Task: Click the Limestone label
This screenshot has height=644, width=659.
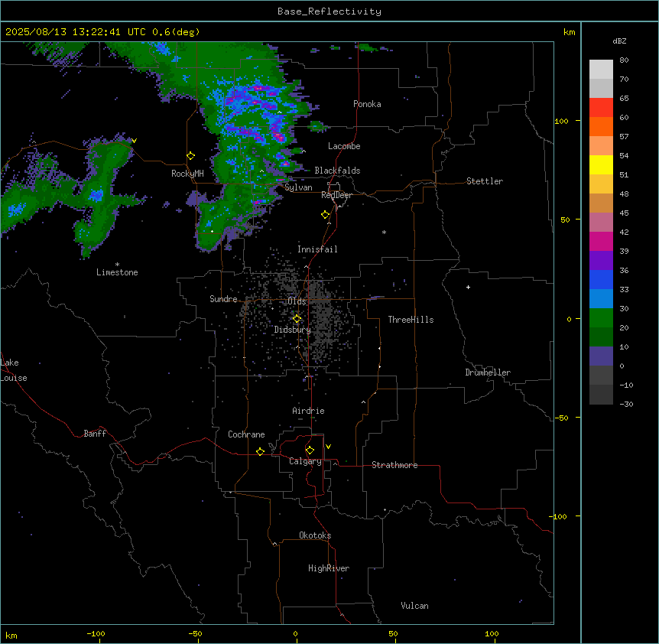Action: point(117,272)
